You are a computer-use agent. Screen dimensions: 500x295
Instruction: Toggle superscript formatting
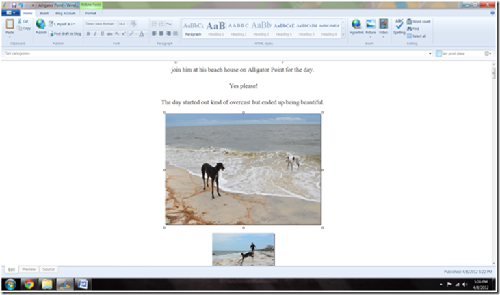[x=123, y=33]
